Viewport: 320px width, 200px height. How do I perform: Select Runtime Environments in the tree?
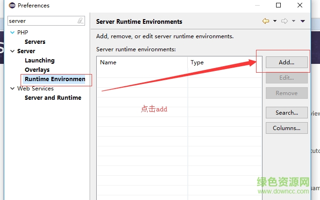[54, 79]
